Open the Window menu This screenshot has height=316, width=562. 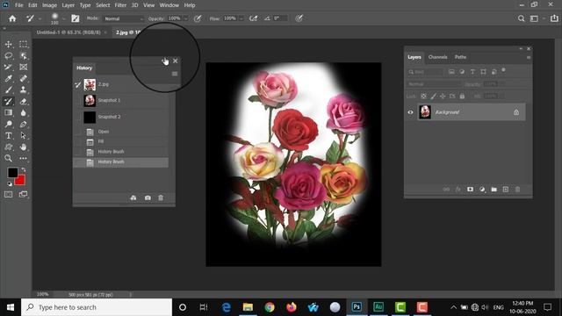[169, 5]
